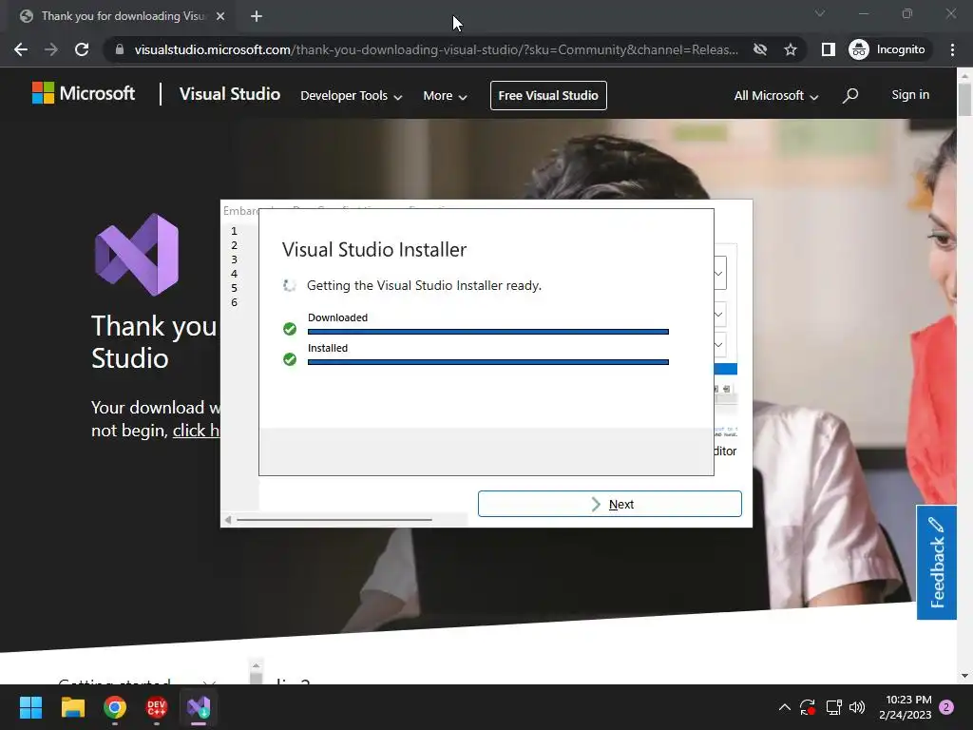The width and height of the screenshot is (973, 730).
Task: Open the notification count badge
Action: [946, 707]
